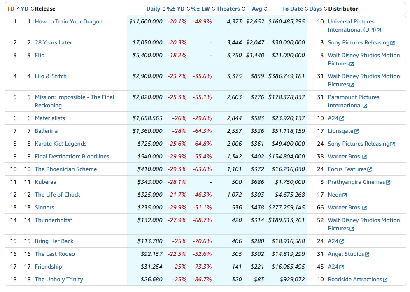
Task: Open external link icon beside Prathyangira Cinemas
Action: 388,182
